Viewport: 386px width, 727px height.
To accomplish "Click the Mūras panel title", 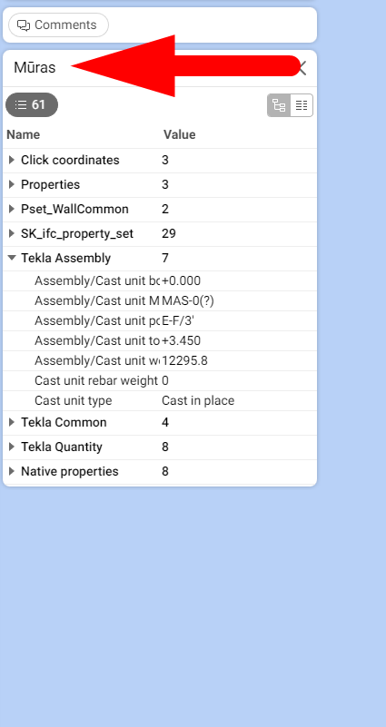I will tap(35, 68).
